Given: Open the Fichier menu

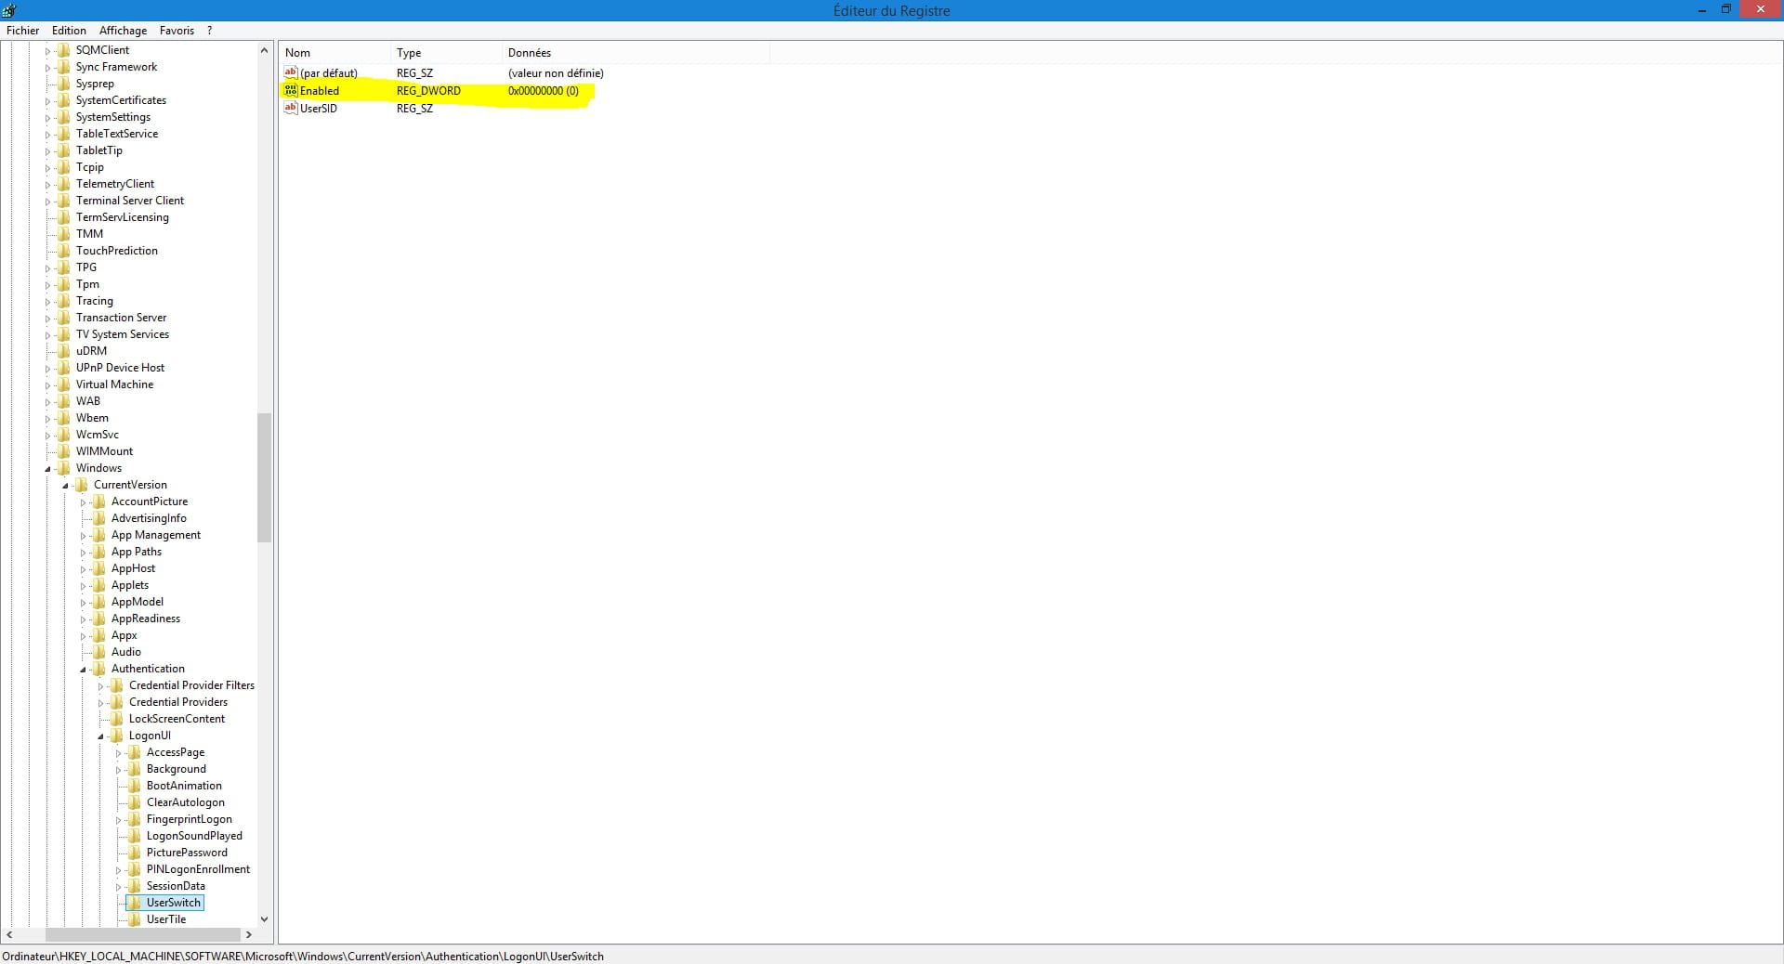Looking at the screenshot, I should (x=22, y=31).
